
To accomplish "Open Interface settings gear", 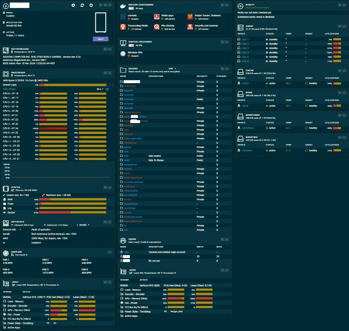I will (x=105, y=222).
